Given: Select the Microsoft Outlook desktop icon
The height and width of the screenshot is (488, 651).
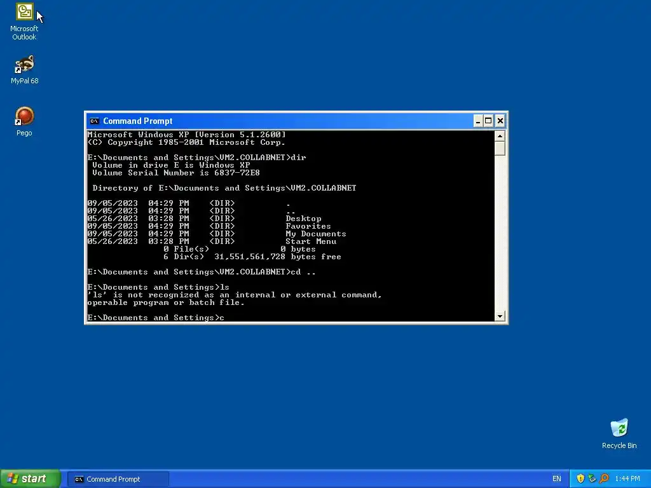Looking at the screenshot, I should 25,22.
